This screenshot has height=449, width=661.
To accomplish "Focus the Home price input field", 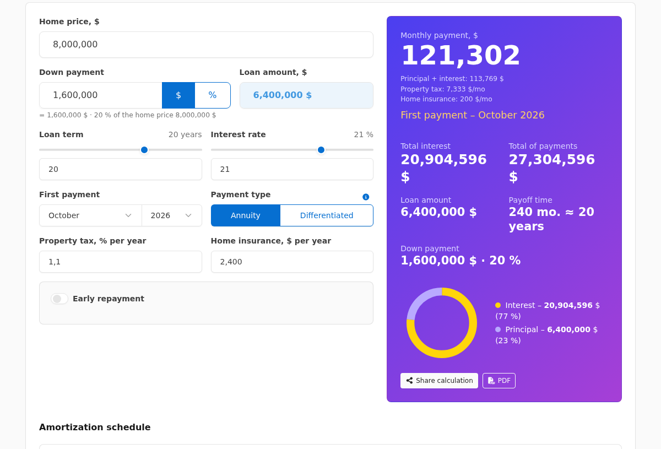I will click(x=206, y=45).
